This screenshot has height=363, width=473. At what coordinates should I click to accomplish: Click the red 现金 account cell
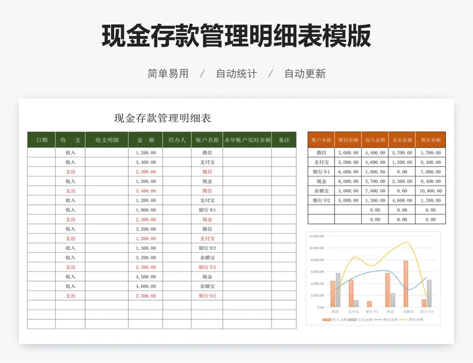[x=208, y=220]
